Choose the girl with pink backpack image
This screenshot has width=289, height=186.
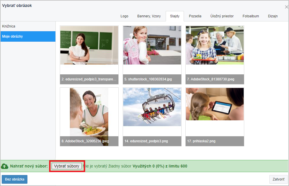point(152,45)
